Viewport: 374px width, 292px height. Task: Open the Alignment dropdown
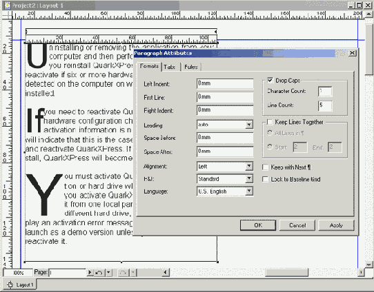(249, 166)
